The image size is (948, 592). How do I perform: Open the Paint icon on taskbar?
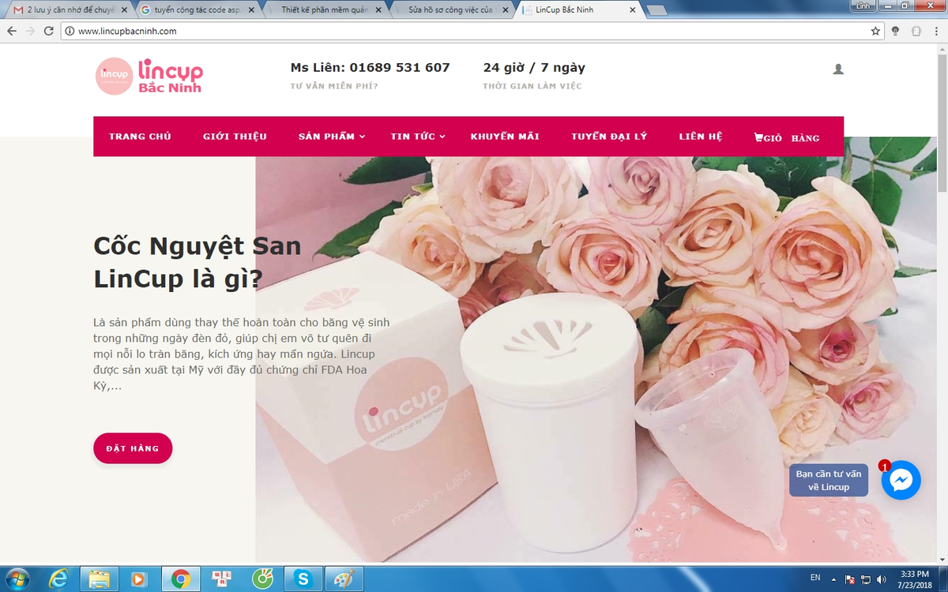(x=344, y=579)
